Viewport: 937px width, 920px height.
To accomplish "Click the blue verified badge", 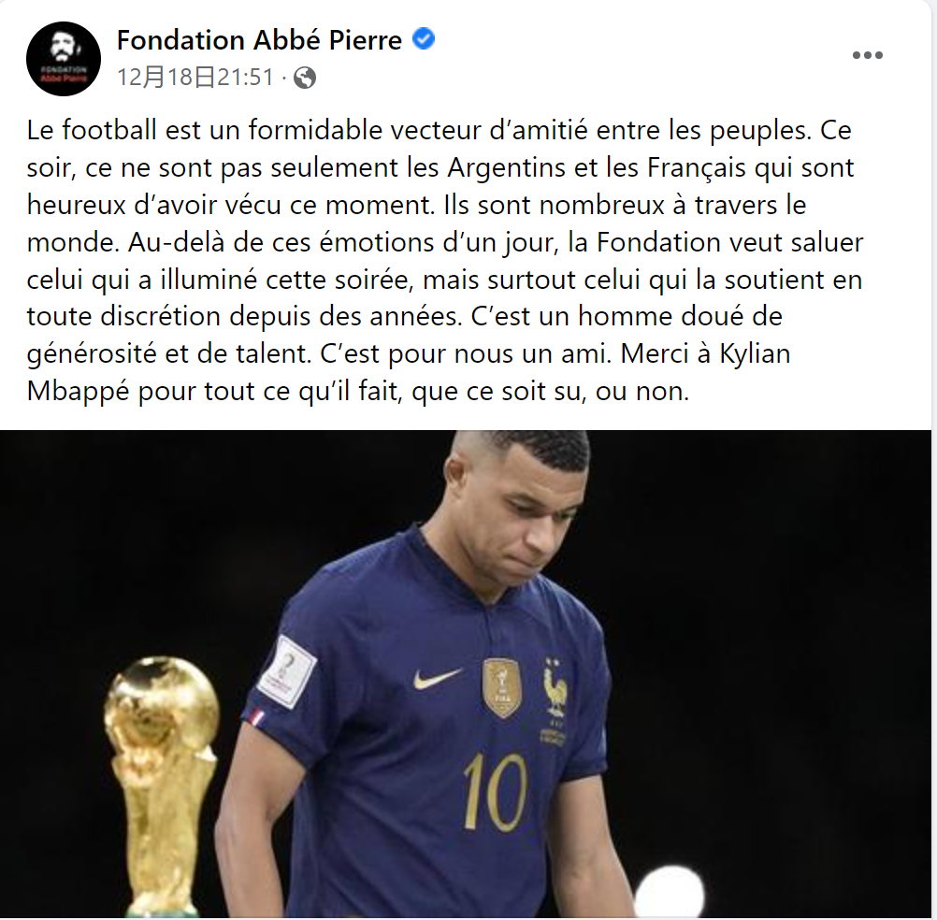I will coord(424,39).
